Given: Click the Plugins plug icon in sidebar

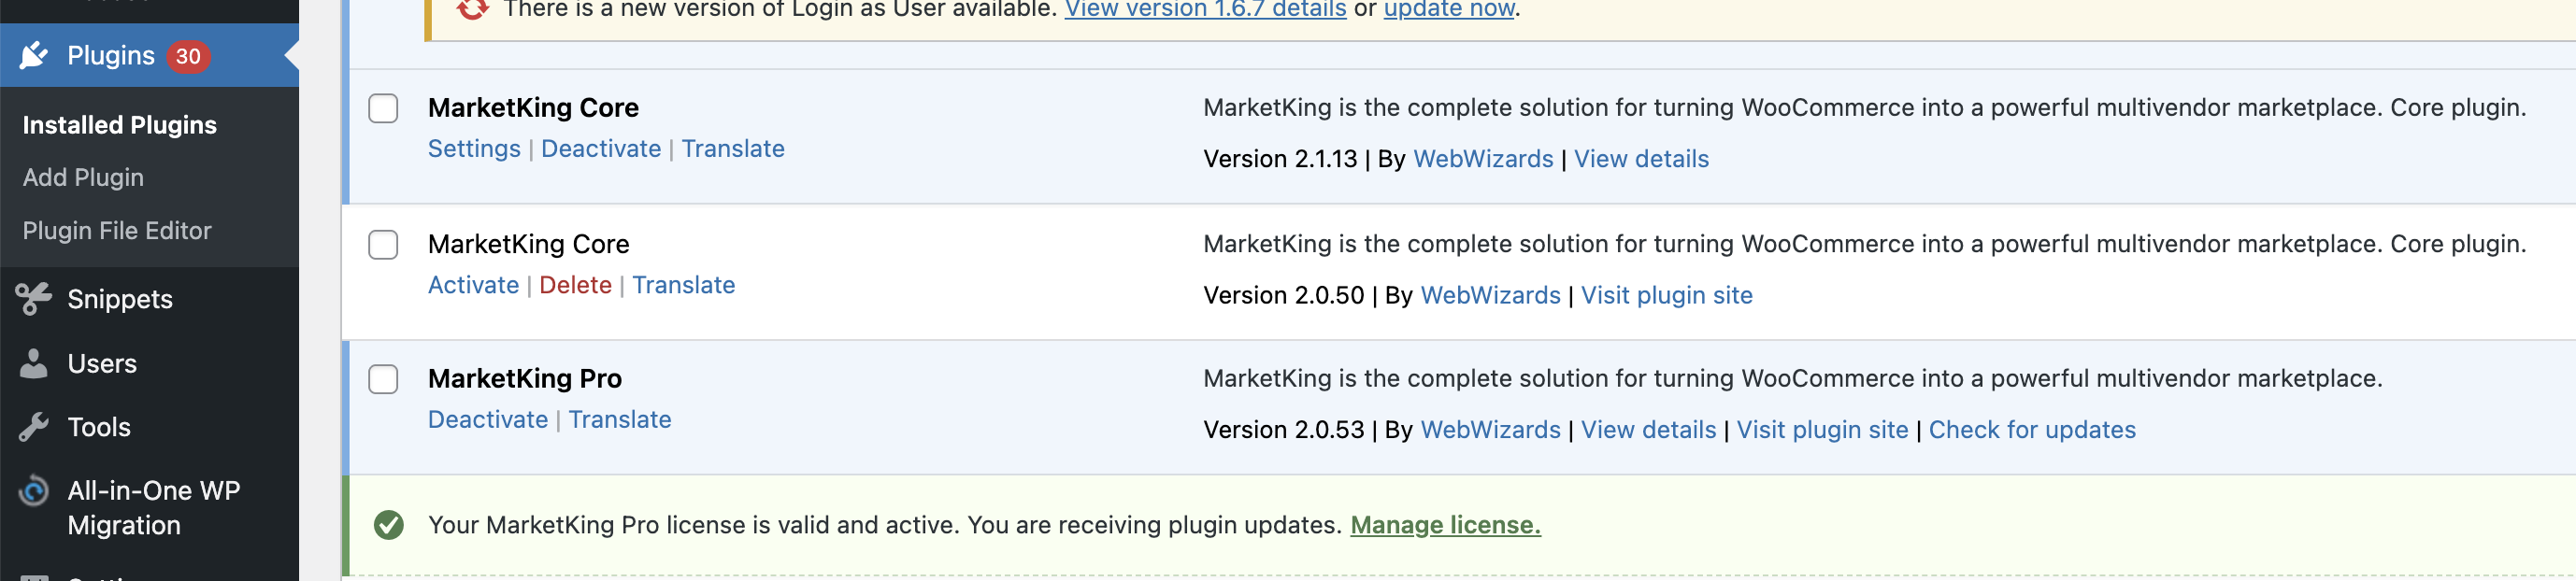Looking at the screenshot, I should coord(34,56).
